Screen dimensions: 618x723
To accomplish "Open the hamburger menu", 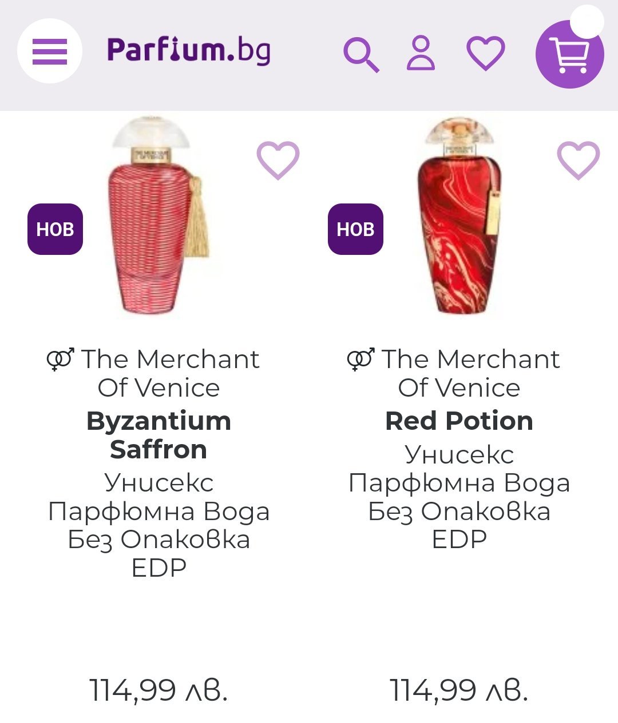I will 50,51.
